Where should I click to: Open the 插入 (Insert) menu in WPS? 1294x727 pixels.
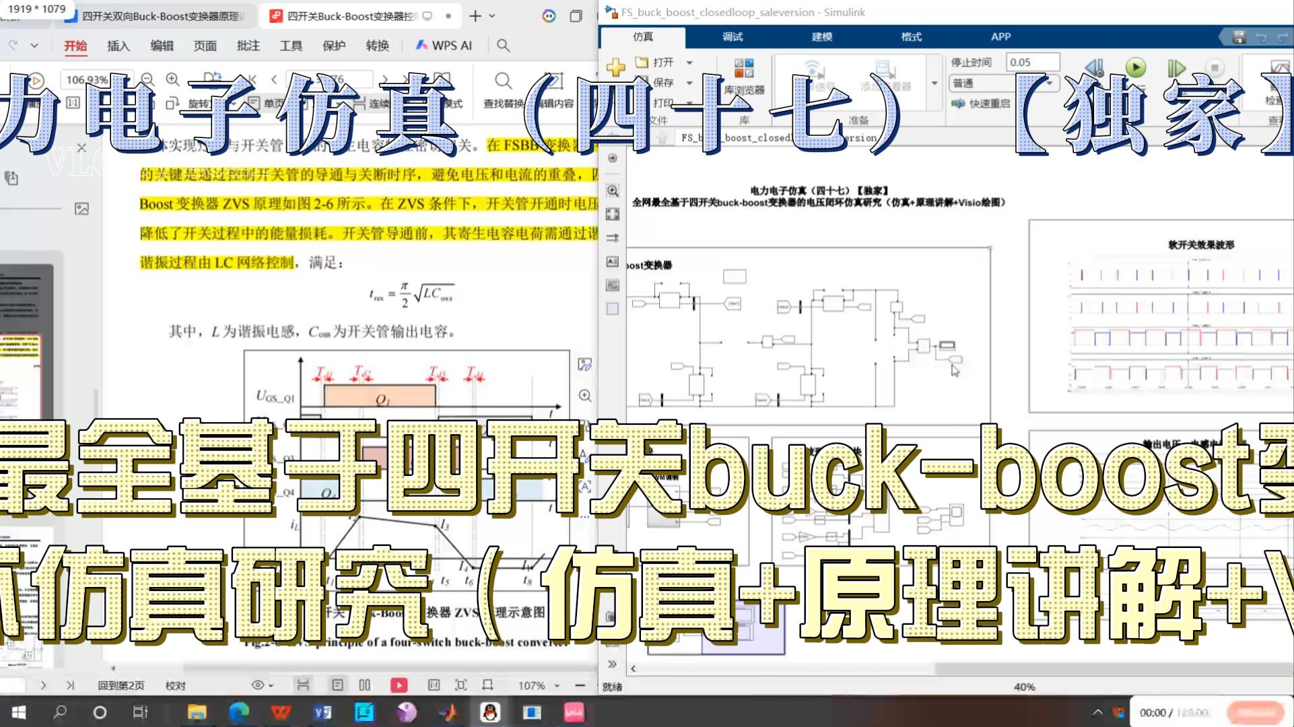(x=118, y=46)
